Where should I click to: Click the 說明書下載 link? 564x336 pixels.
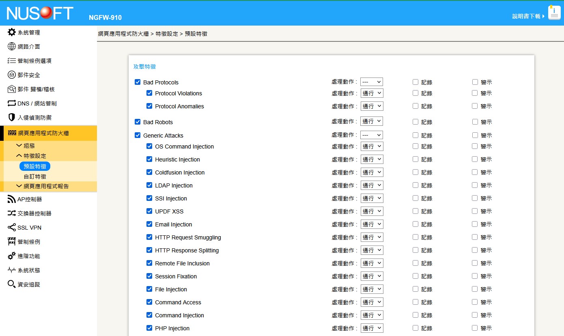tap(526, 16)
